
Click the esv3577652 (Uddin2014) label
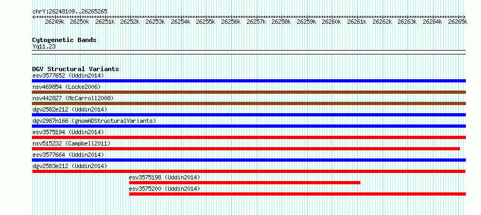point(68,75)
